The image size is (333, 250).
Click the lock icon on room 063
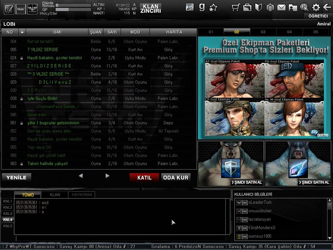[22, 164]
